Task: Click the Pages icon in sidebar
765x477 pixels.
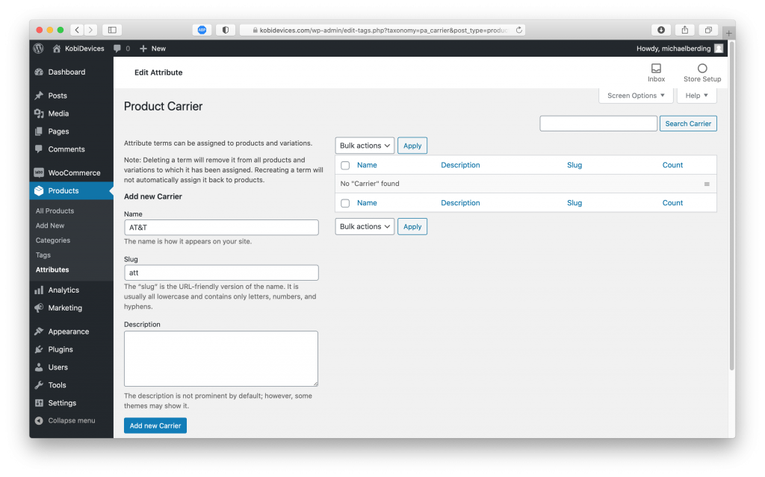Action: [39, 131]
